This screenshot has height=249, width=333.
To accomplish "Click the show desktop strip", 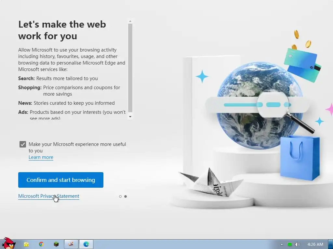I will pyautogui.click(x=330, y=244).
